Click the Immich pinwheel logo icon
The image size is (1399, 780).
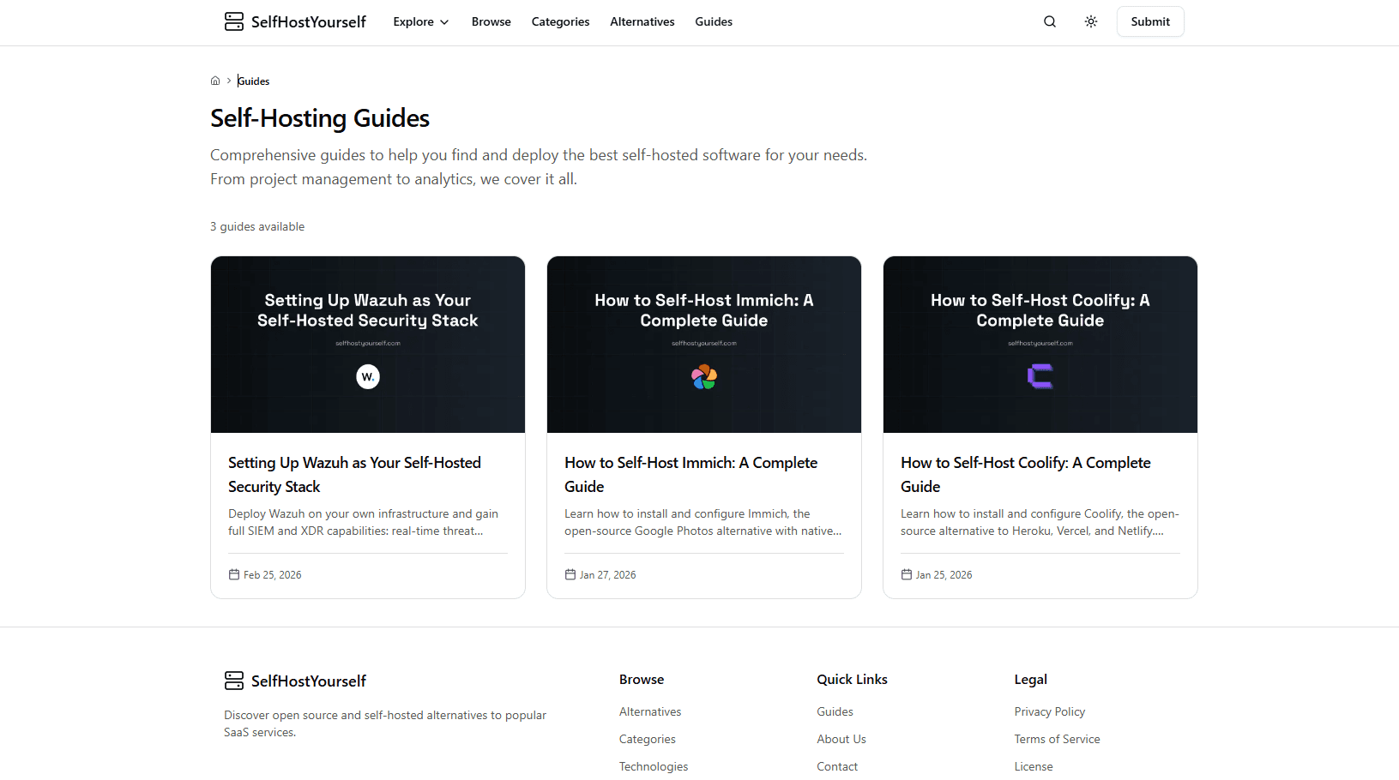click(704, 376)
